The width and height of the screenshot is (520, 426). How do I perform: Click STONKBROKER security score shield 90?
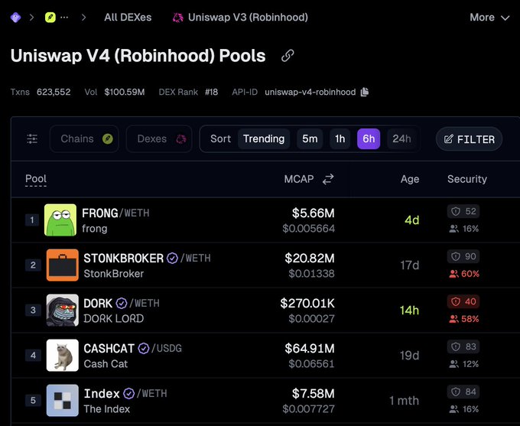pyautogui.click(x=463, y=256)
